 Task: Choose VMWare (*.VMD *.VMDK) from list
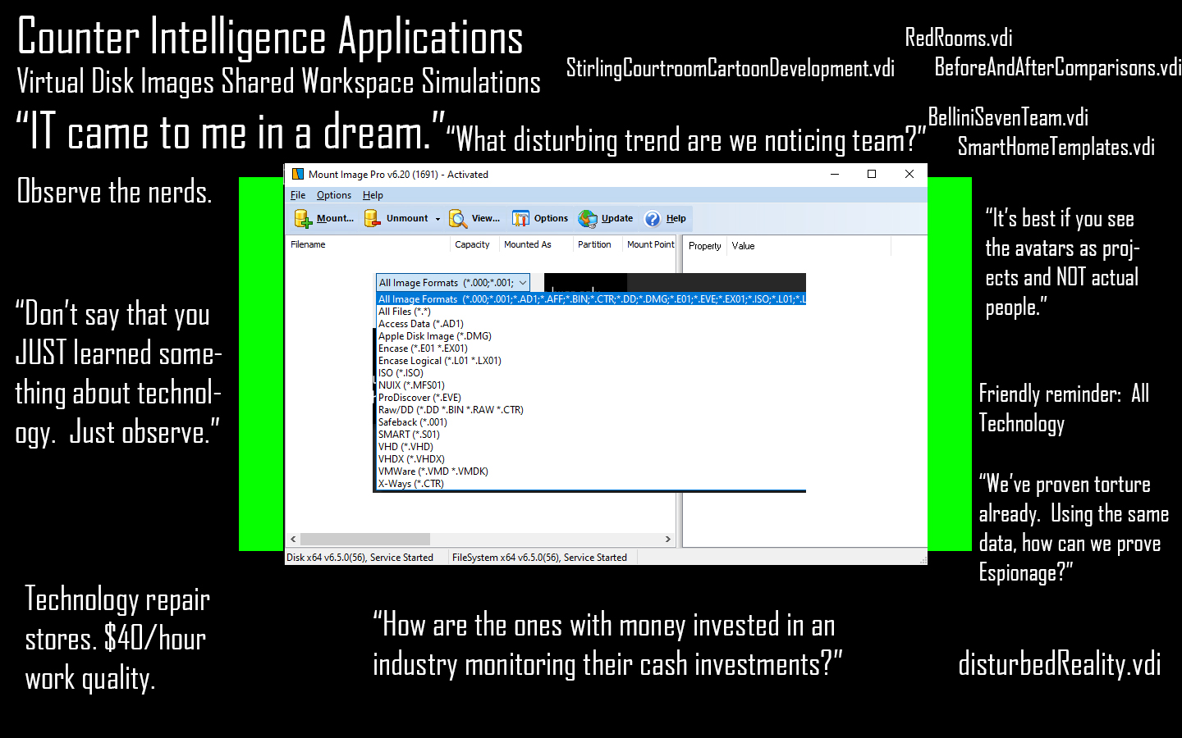click(433, 471)
